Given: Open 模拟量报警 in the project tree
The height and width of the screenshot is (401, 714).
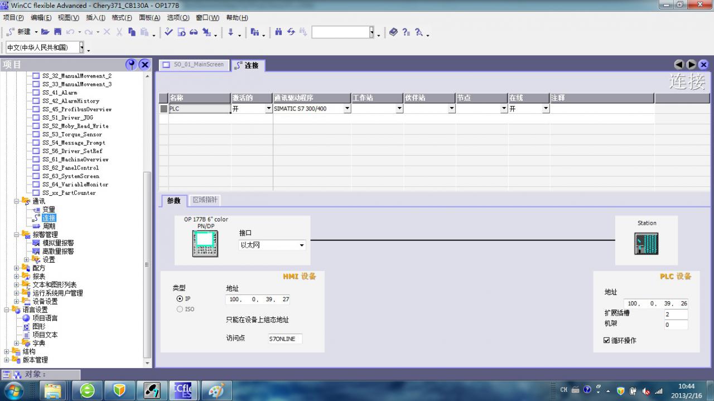Looking at the screenshot, I should tap(57, 243).
